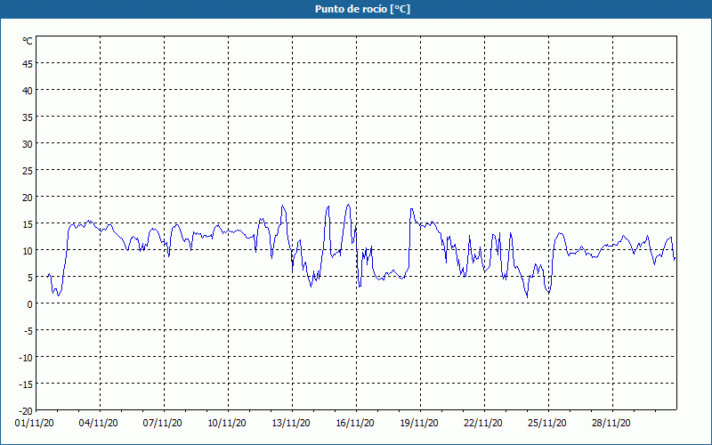Select the 45 value on the y-axis
The image size is (712, 445).
tap(28, 64)
